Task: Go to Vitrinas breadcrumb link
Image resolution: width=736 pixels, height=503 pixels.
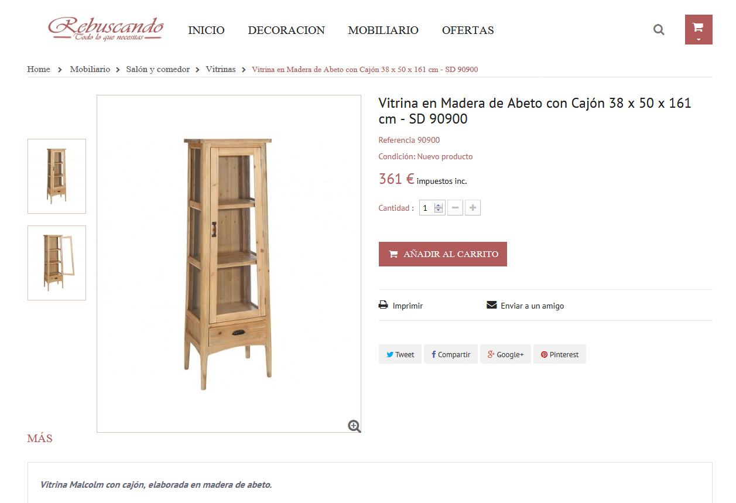Action: coord(221,69)
